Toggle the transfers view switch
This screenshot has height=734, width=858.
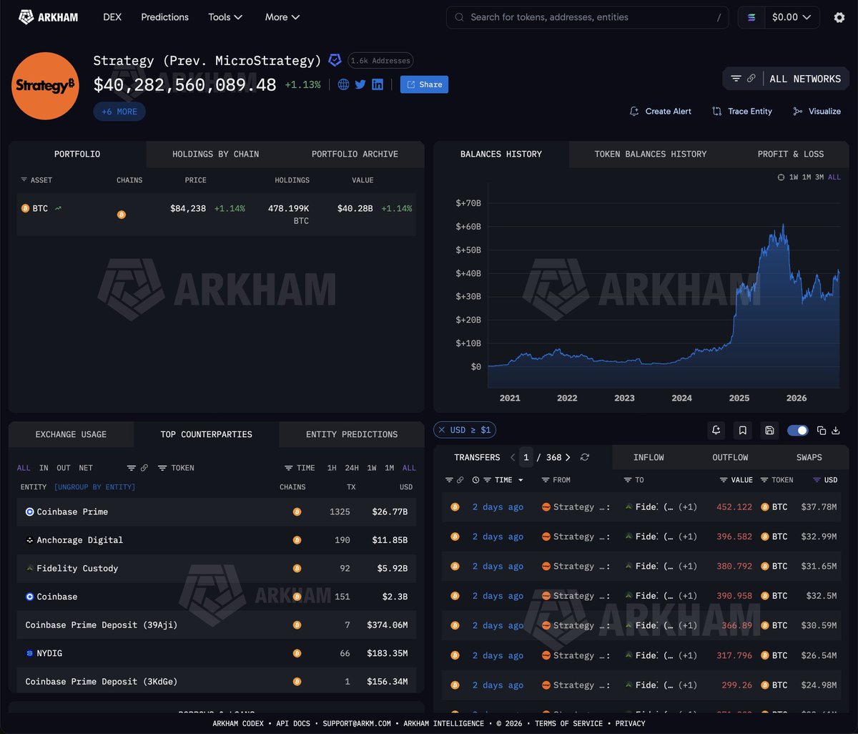tap(797, 430)
